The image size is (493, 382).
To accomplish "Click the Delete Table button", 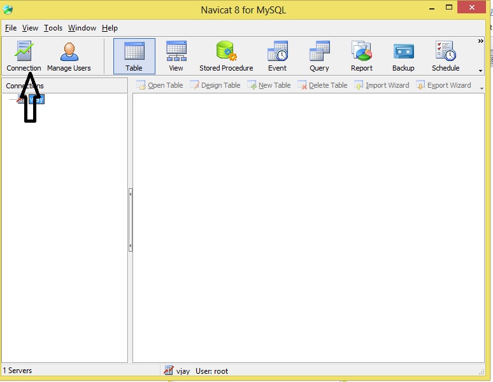I will tap(322, 85).
